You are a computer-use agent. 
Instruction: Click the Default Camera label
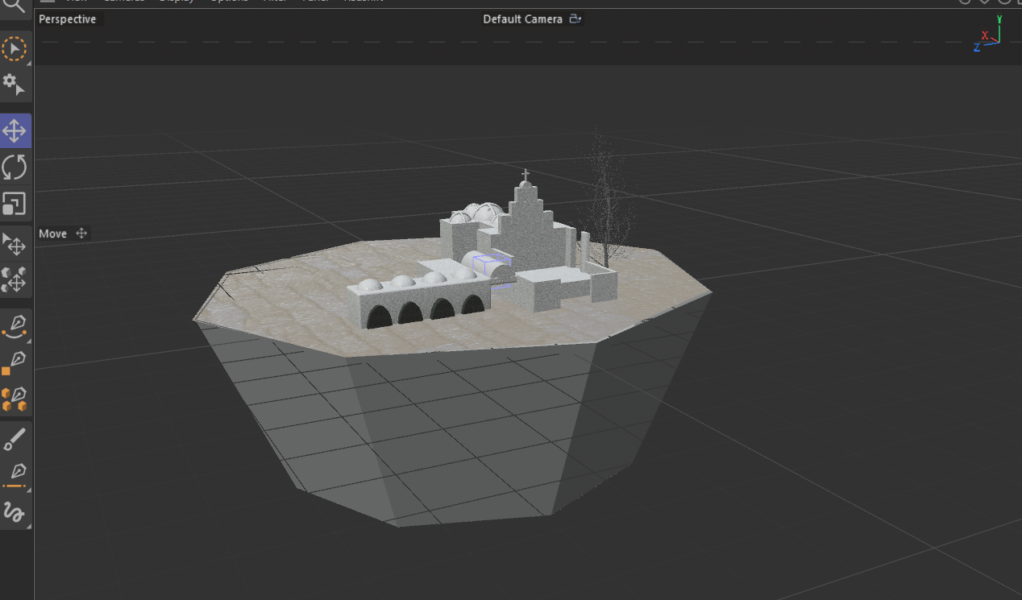click(522, 19)
